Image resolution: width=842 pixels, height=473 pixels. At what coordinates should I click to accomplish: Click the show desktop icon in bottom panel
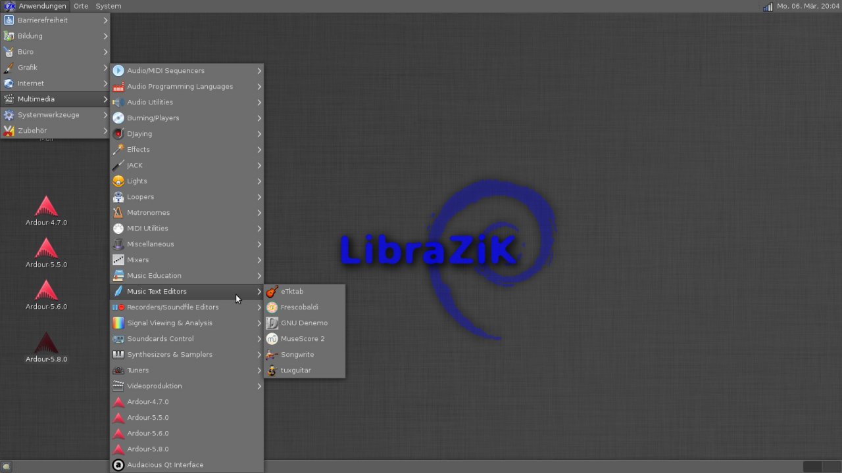click(x=7, y=466)
